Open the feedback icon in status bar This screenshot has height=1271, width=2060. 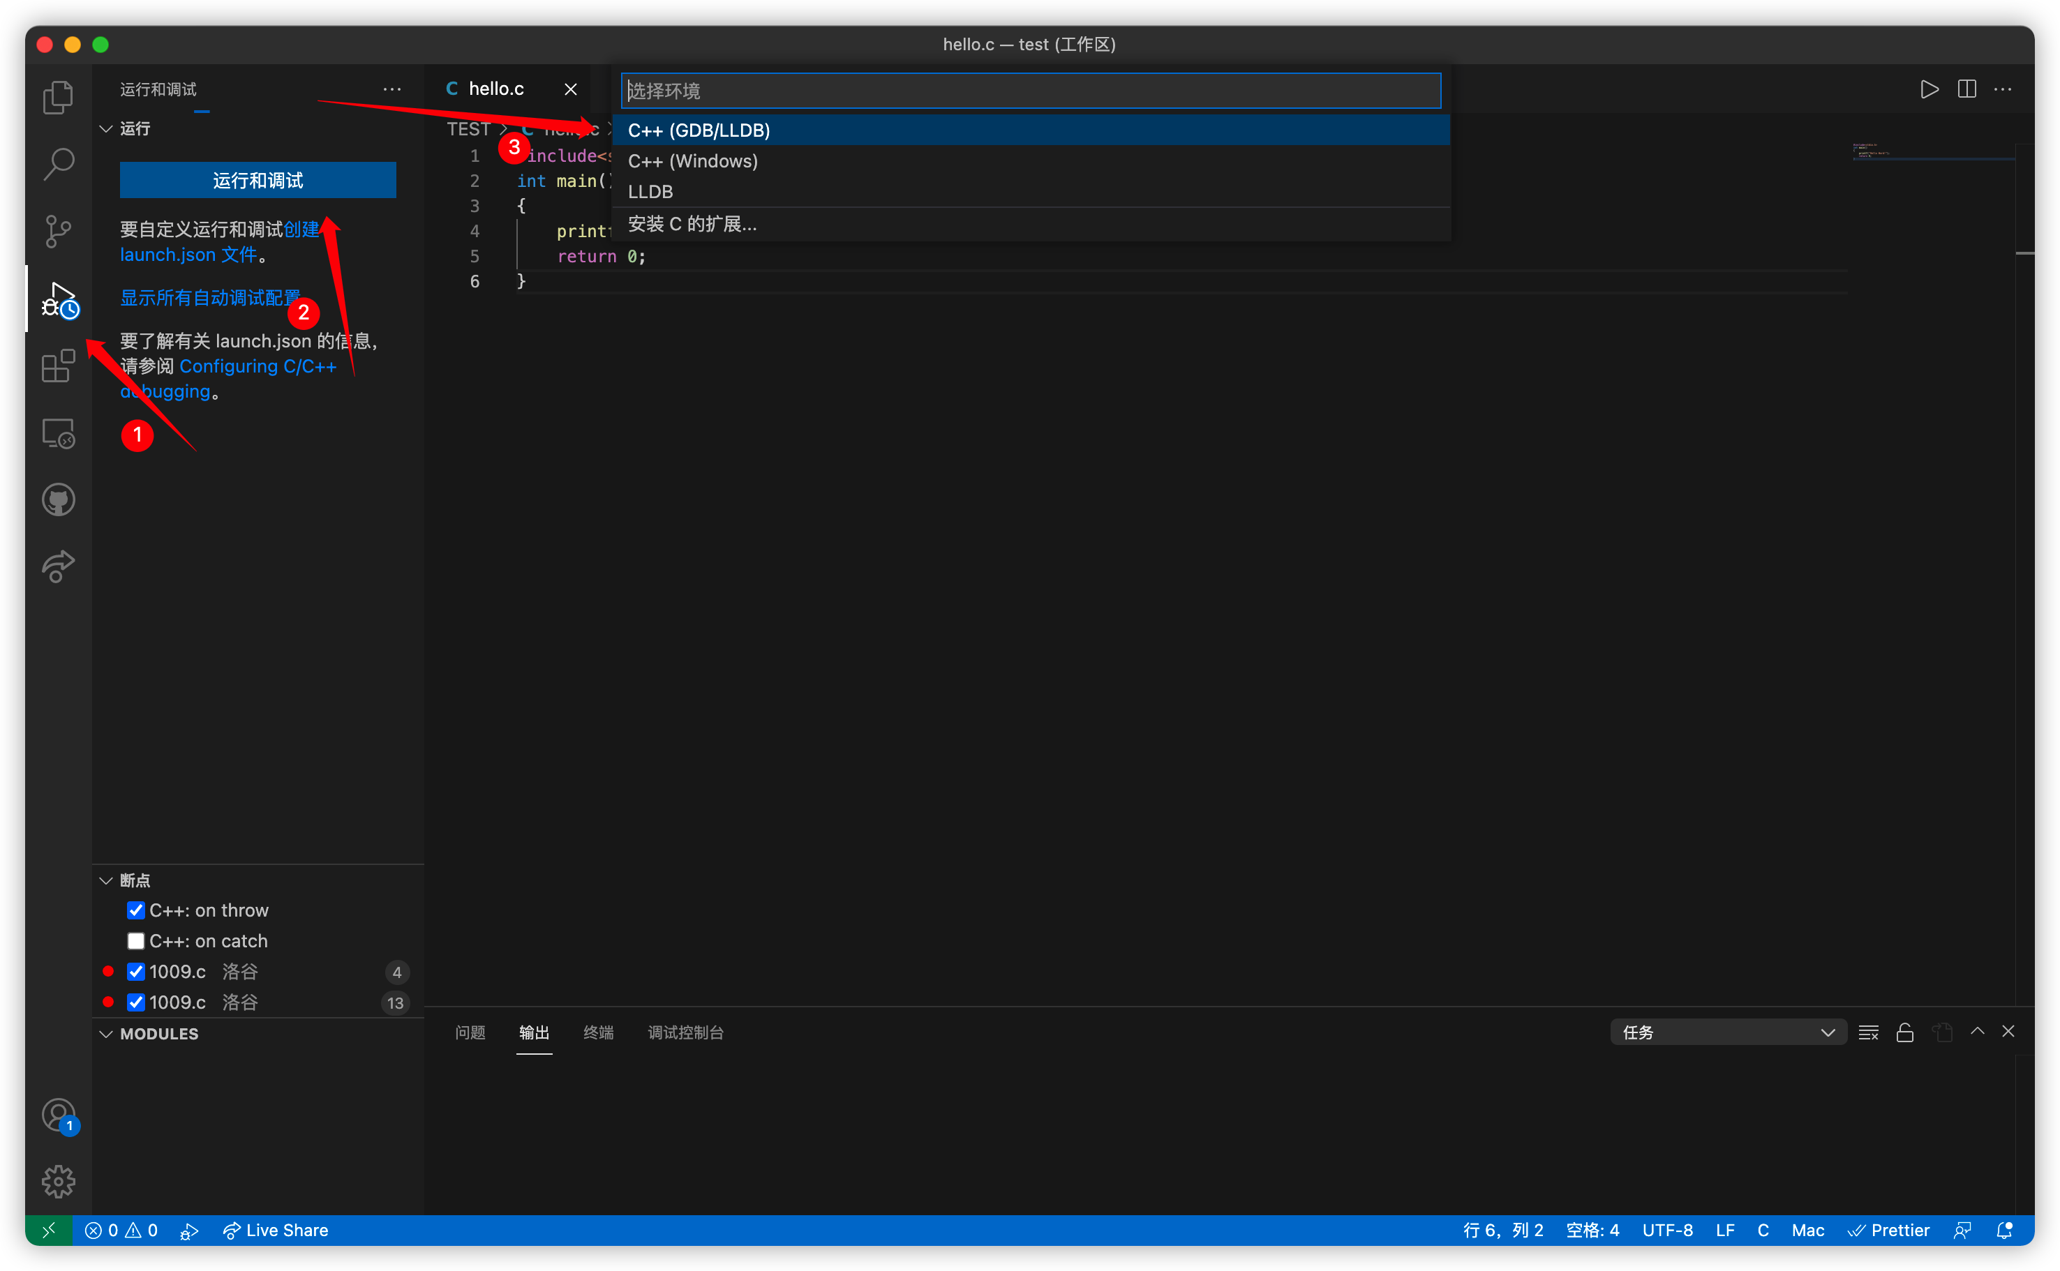tap(1962, 1230)
